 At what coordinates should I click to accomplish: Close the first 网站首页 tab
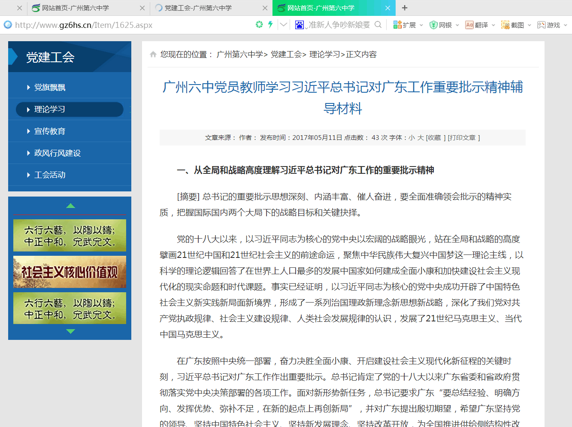pos(142,8)
